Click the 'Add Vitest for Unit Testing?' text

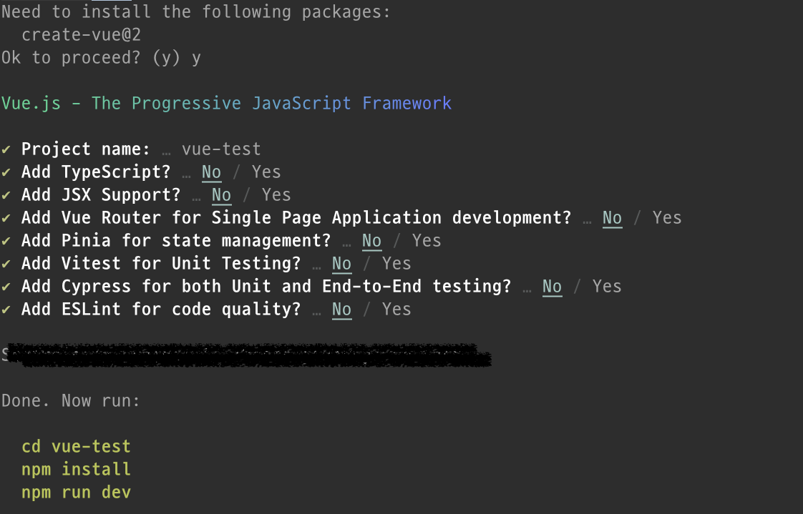click(161, 263)
